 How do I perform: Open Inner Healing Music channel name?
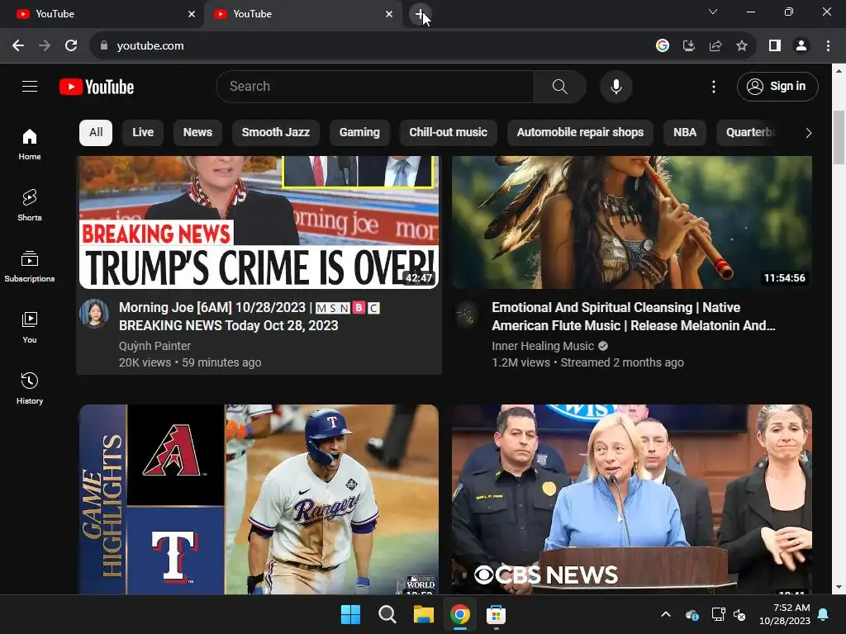point(543,346)
